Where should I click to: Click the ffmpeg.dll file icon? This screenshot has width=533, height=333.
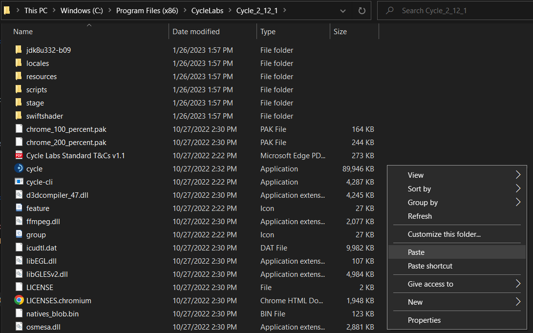click(x=19, y=221)
